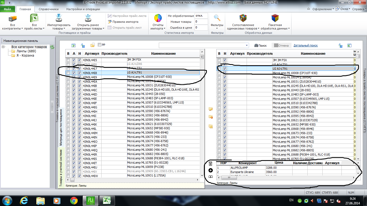
Task: Click the folder-with-warning icon between the tables
Action: (211, 126)
